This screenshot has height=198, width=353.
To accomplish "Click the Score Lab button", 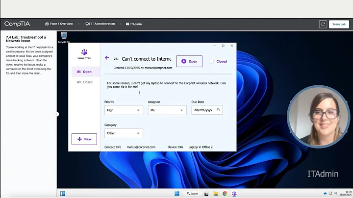I will coord(339,25).
